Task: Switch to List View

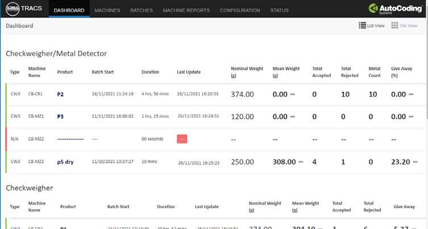Action: [372, 26]
